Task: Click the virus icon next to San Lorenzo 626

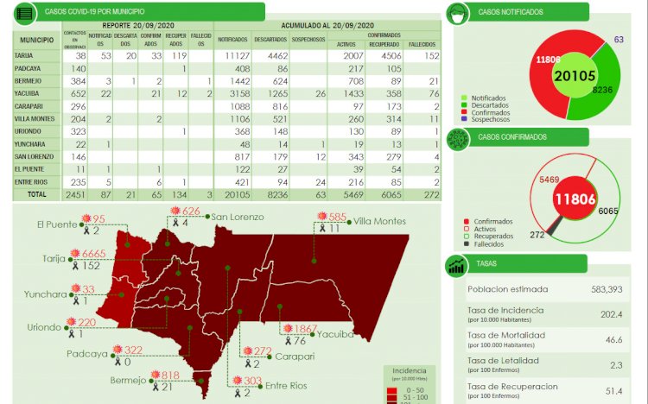Action: [175, 211]
